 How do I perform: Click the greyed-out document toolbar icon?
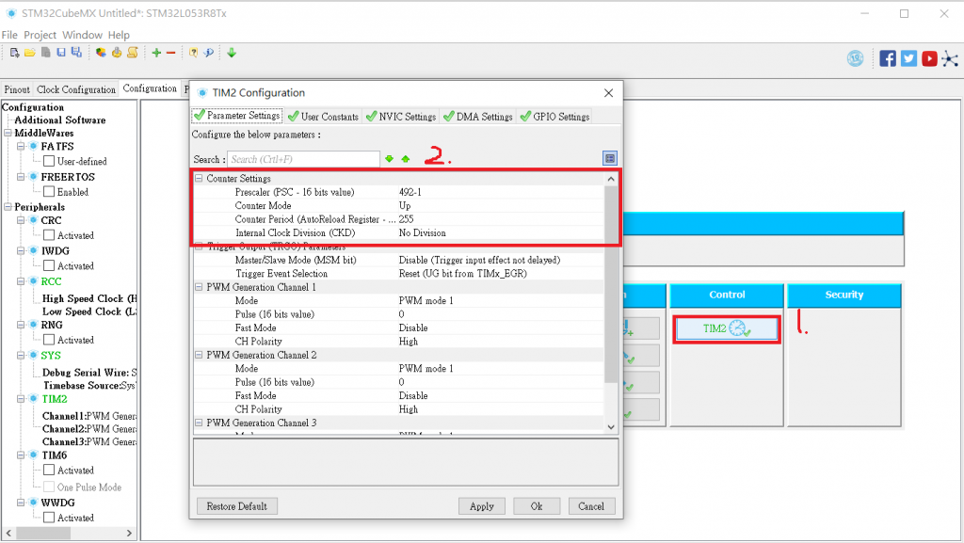click(45, 53)
